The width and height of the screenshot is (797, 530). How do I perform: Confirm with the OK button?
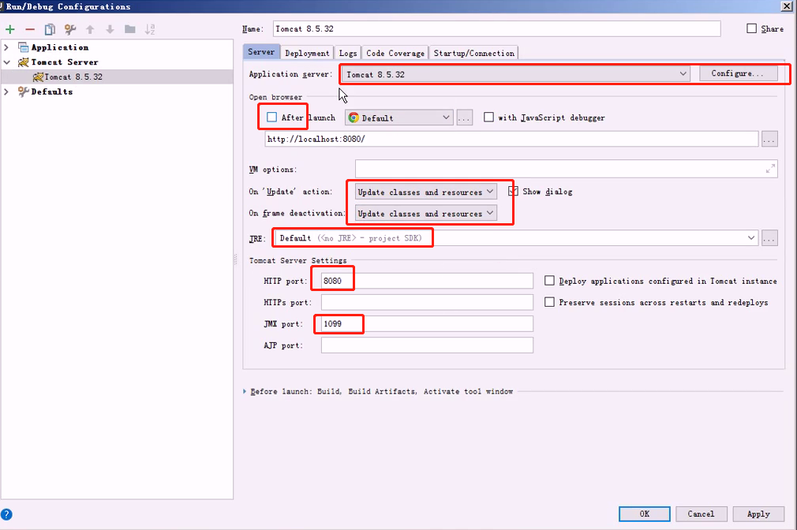point(645,513)
